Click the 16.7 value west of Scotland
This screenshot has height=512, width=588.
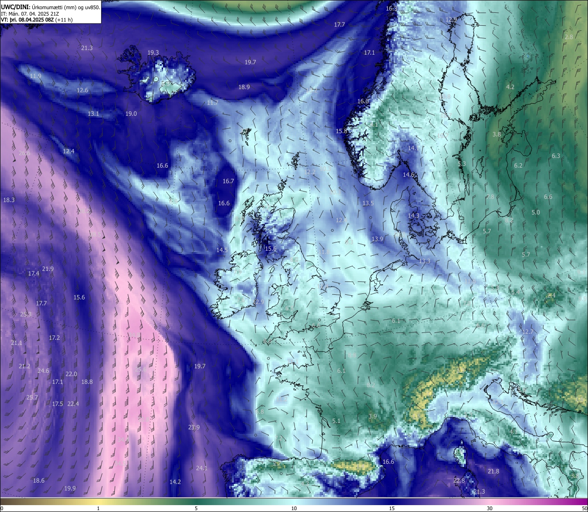228,181
